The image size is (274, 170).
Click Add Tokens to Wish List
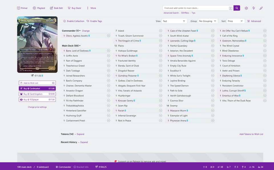pos(251,134)
